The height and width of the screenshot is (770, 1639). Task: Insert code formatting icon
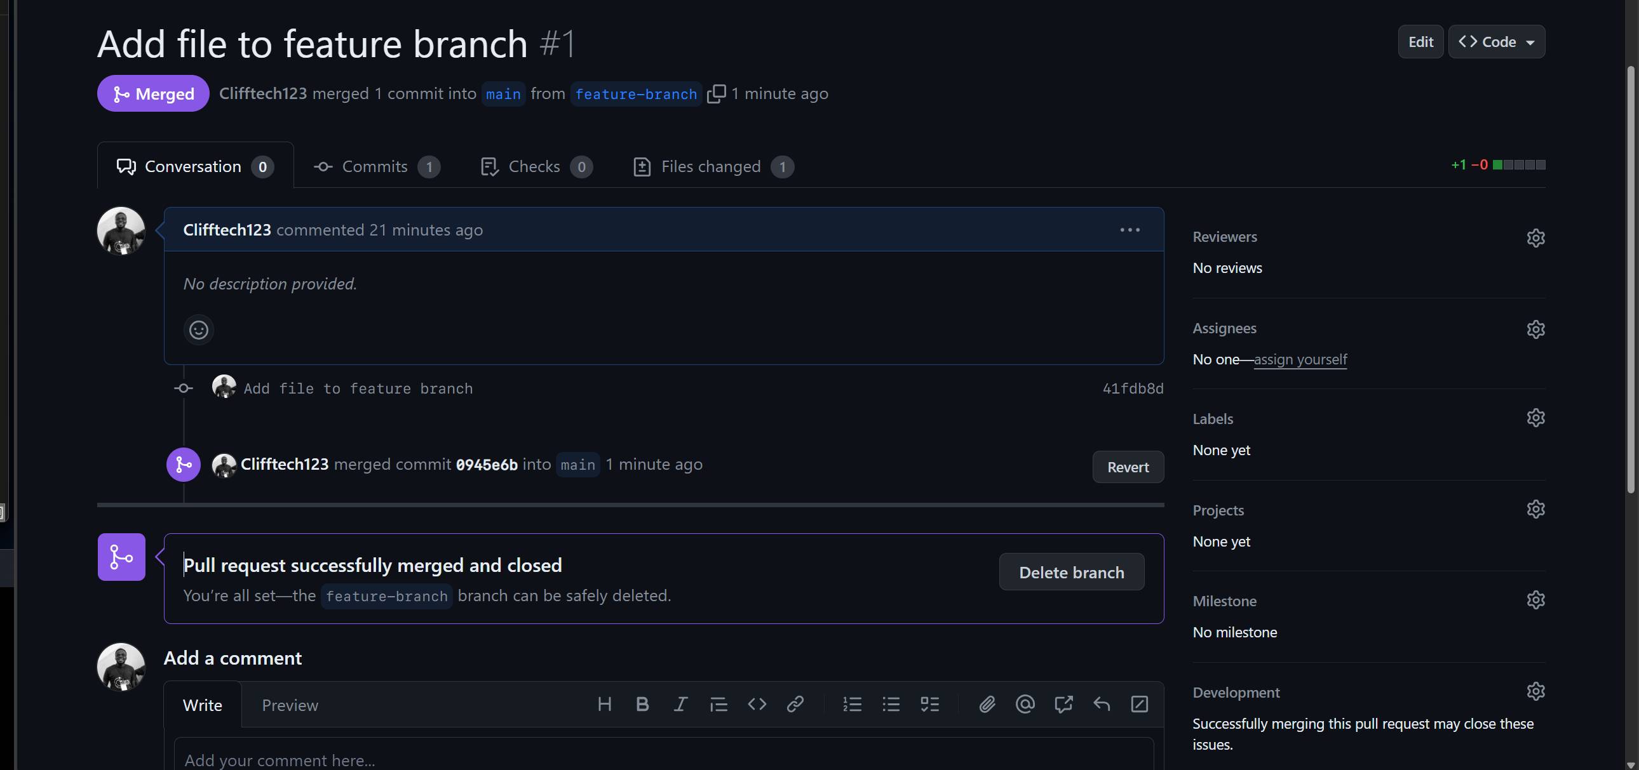coord(757,704)
